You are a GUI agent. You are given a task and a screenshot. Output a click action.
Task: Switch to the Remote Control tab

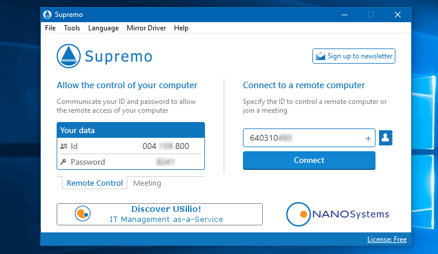[95, 183]
